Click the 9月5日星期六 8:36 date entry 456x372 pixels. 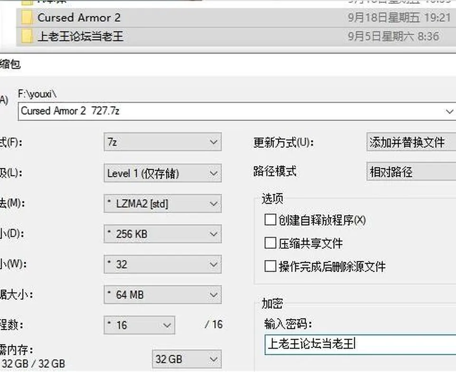point(393,37)
